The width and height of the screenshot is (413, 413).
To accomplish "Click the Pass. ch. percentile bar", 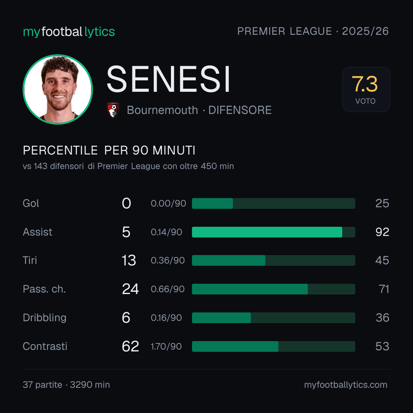I will pyautogui.click(x=273, y=289).
